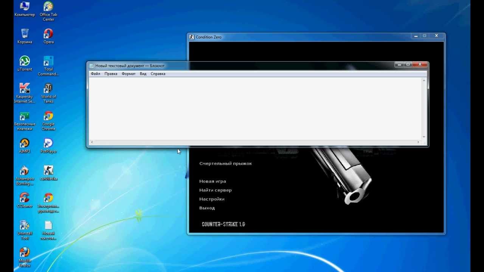The image size is (484, 272).
Task: Minimize the Notepad window
Action: 400,65
